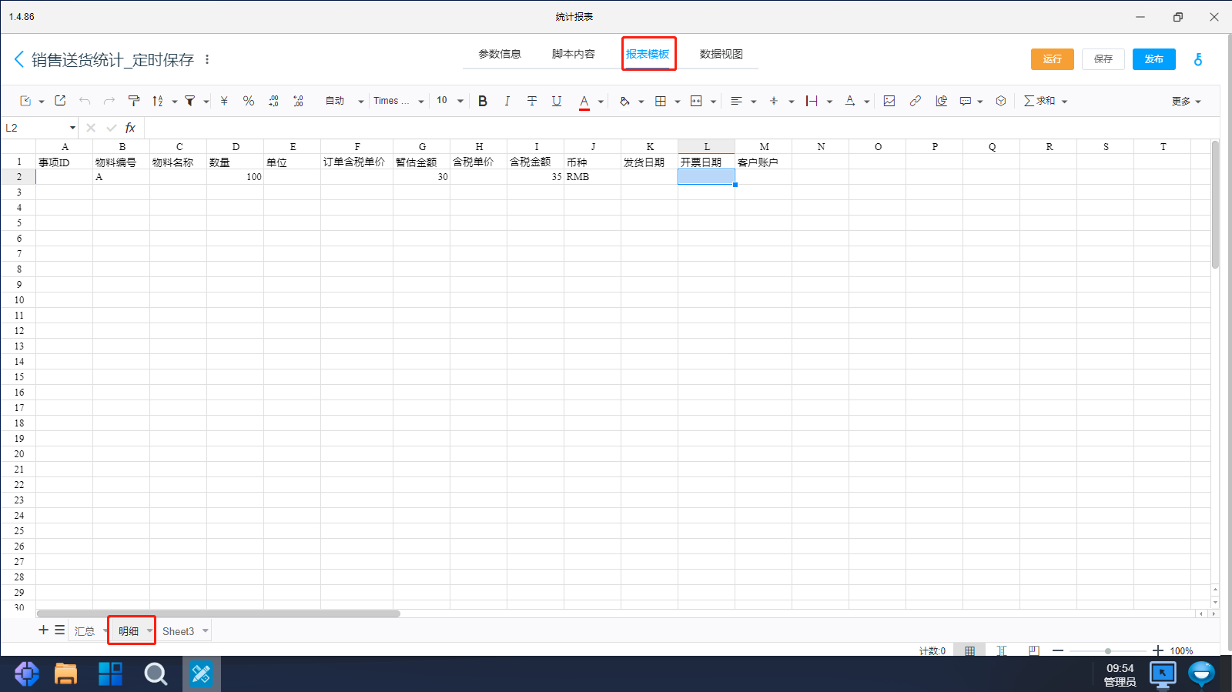Expand the Sheet3 tab dropdown arrow
Screen dimensions: 1232x692
pyautogui.click(x=206, y=631)
